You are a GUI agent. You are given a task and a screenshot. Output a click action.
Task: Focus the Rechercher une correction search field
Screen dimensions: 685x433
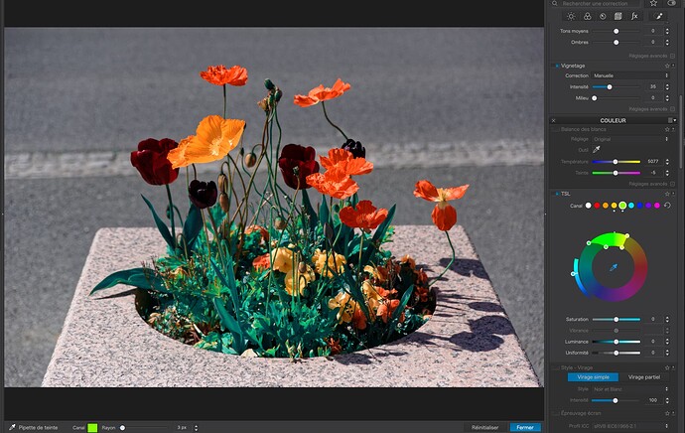pyautogui.click(x=597, y=3)
